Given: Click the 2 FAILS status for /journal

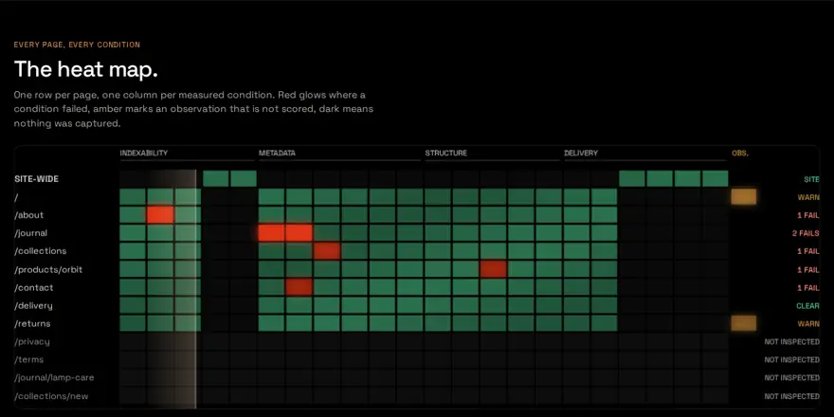Looking at the screenshot, I should (x=806, y=233).
